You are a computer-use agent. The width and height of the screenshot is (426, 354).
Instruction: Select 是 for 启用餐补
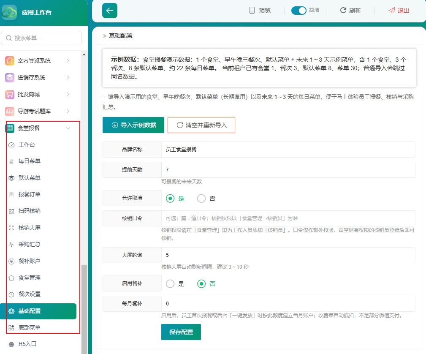[x=170, y=284]
